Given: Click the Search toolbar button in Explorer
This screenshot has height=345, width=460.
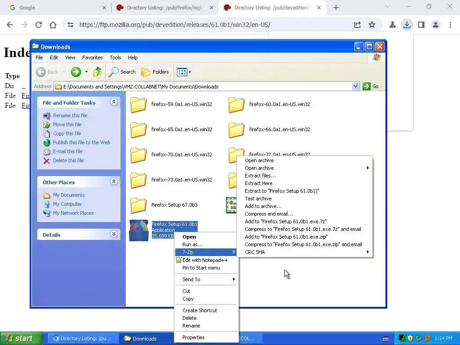Looking at the screenshot, I should tap(122, 72).
